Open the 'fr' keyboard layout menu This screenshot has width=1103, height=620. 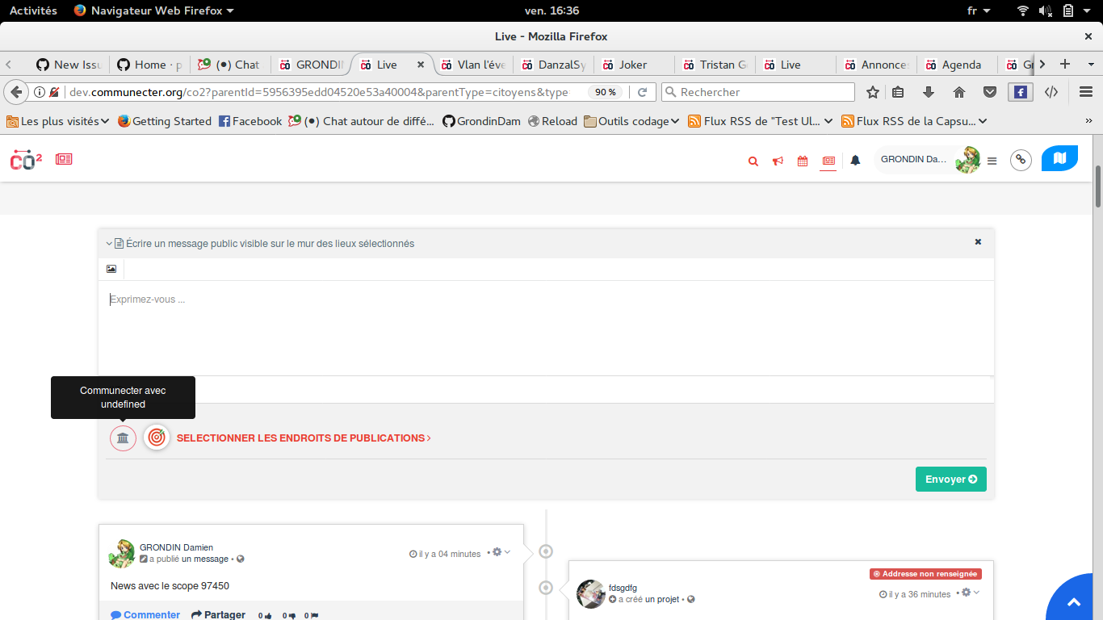tap(977, 10)
